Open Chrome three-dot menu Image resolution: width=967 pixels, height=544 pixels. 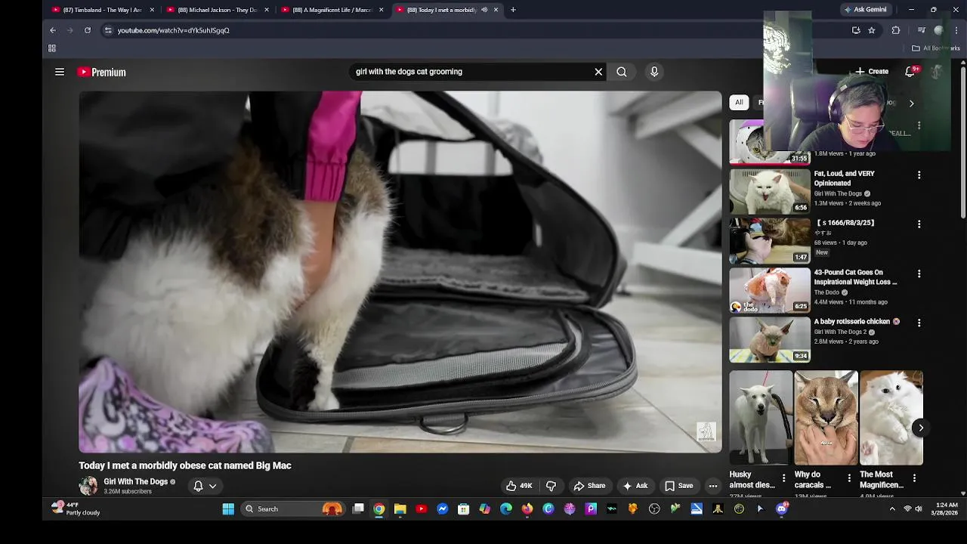pos(957,30)
